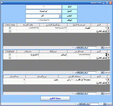This screenshot has width=113, height=106.
Task: Select record selector of guarantee row number ٦
Action: tap(108, 80)
